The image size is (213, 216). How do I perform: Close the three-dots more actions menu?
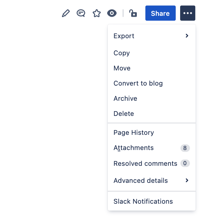pos(187,13)
